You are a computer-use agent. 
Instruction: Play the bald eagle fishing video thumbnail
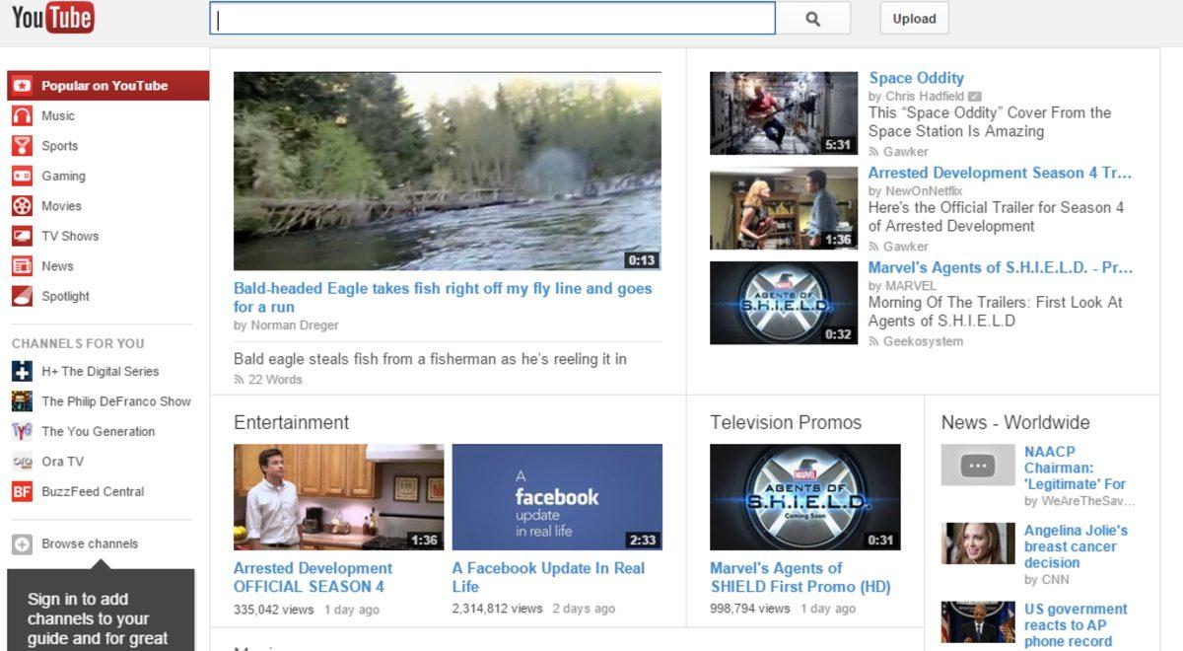[x=448, y=171]
